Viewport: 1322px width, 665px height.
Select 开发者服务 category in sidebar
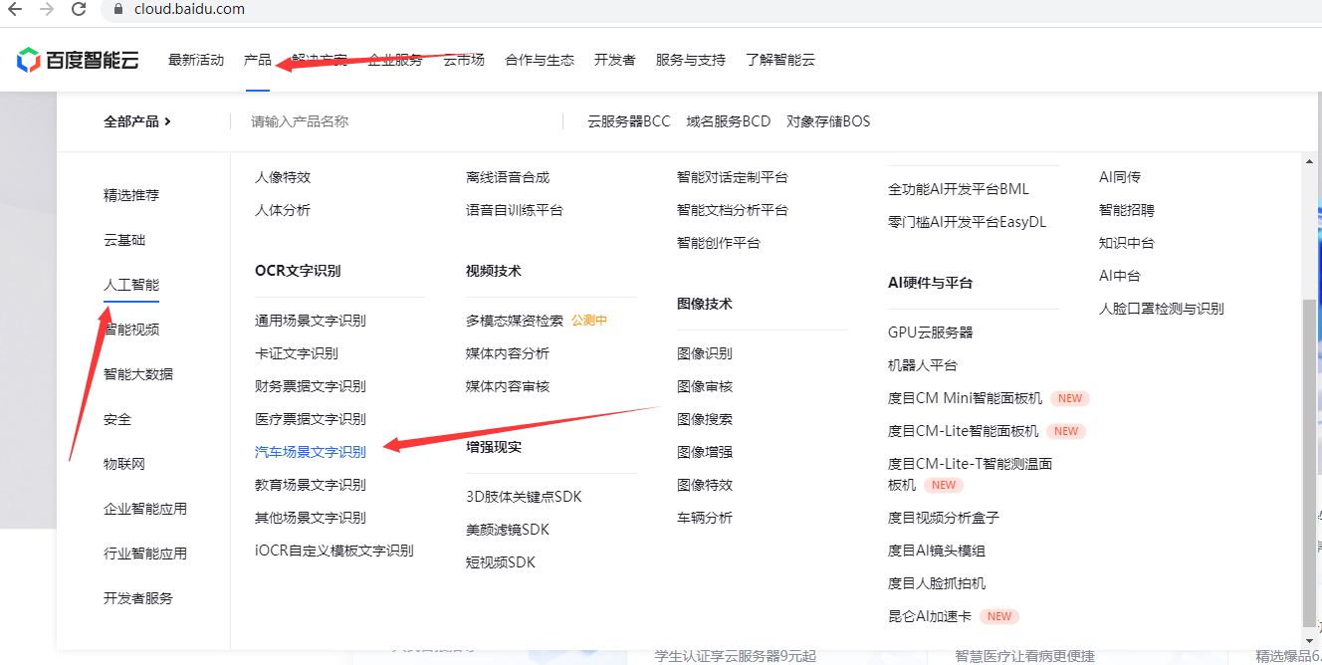tap(138, 598)
